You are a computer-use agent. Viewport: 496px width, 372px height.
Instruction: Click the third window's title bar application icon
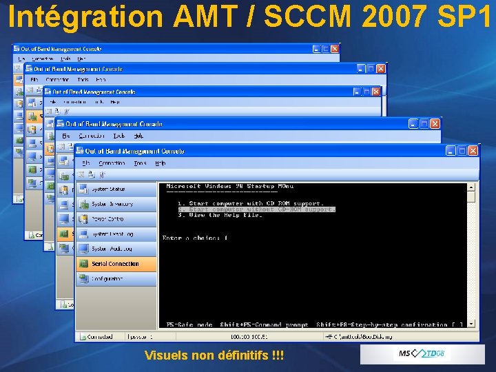[x=48, y=92]
